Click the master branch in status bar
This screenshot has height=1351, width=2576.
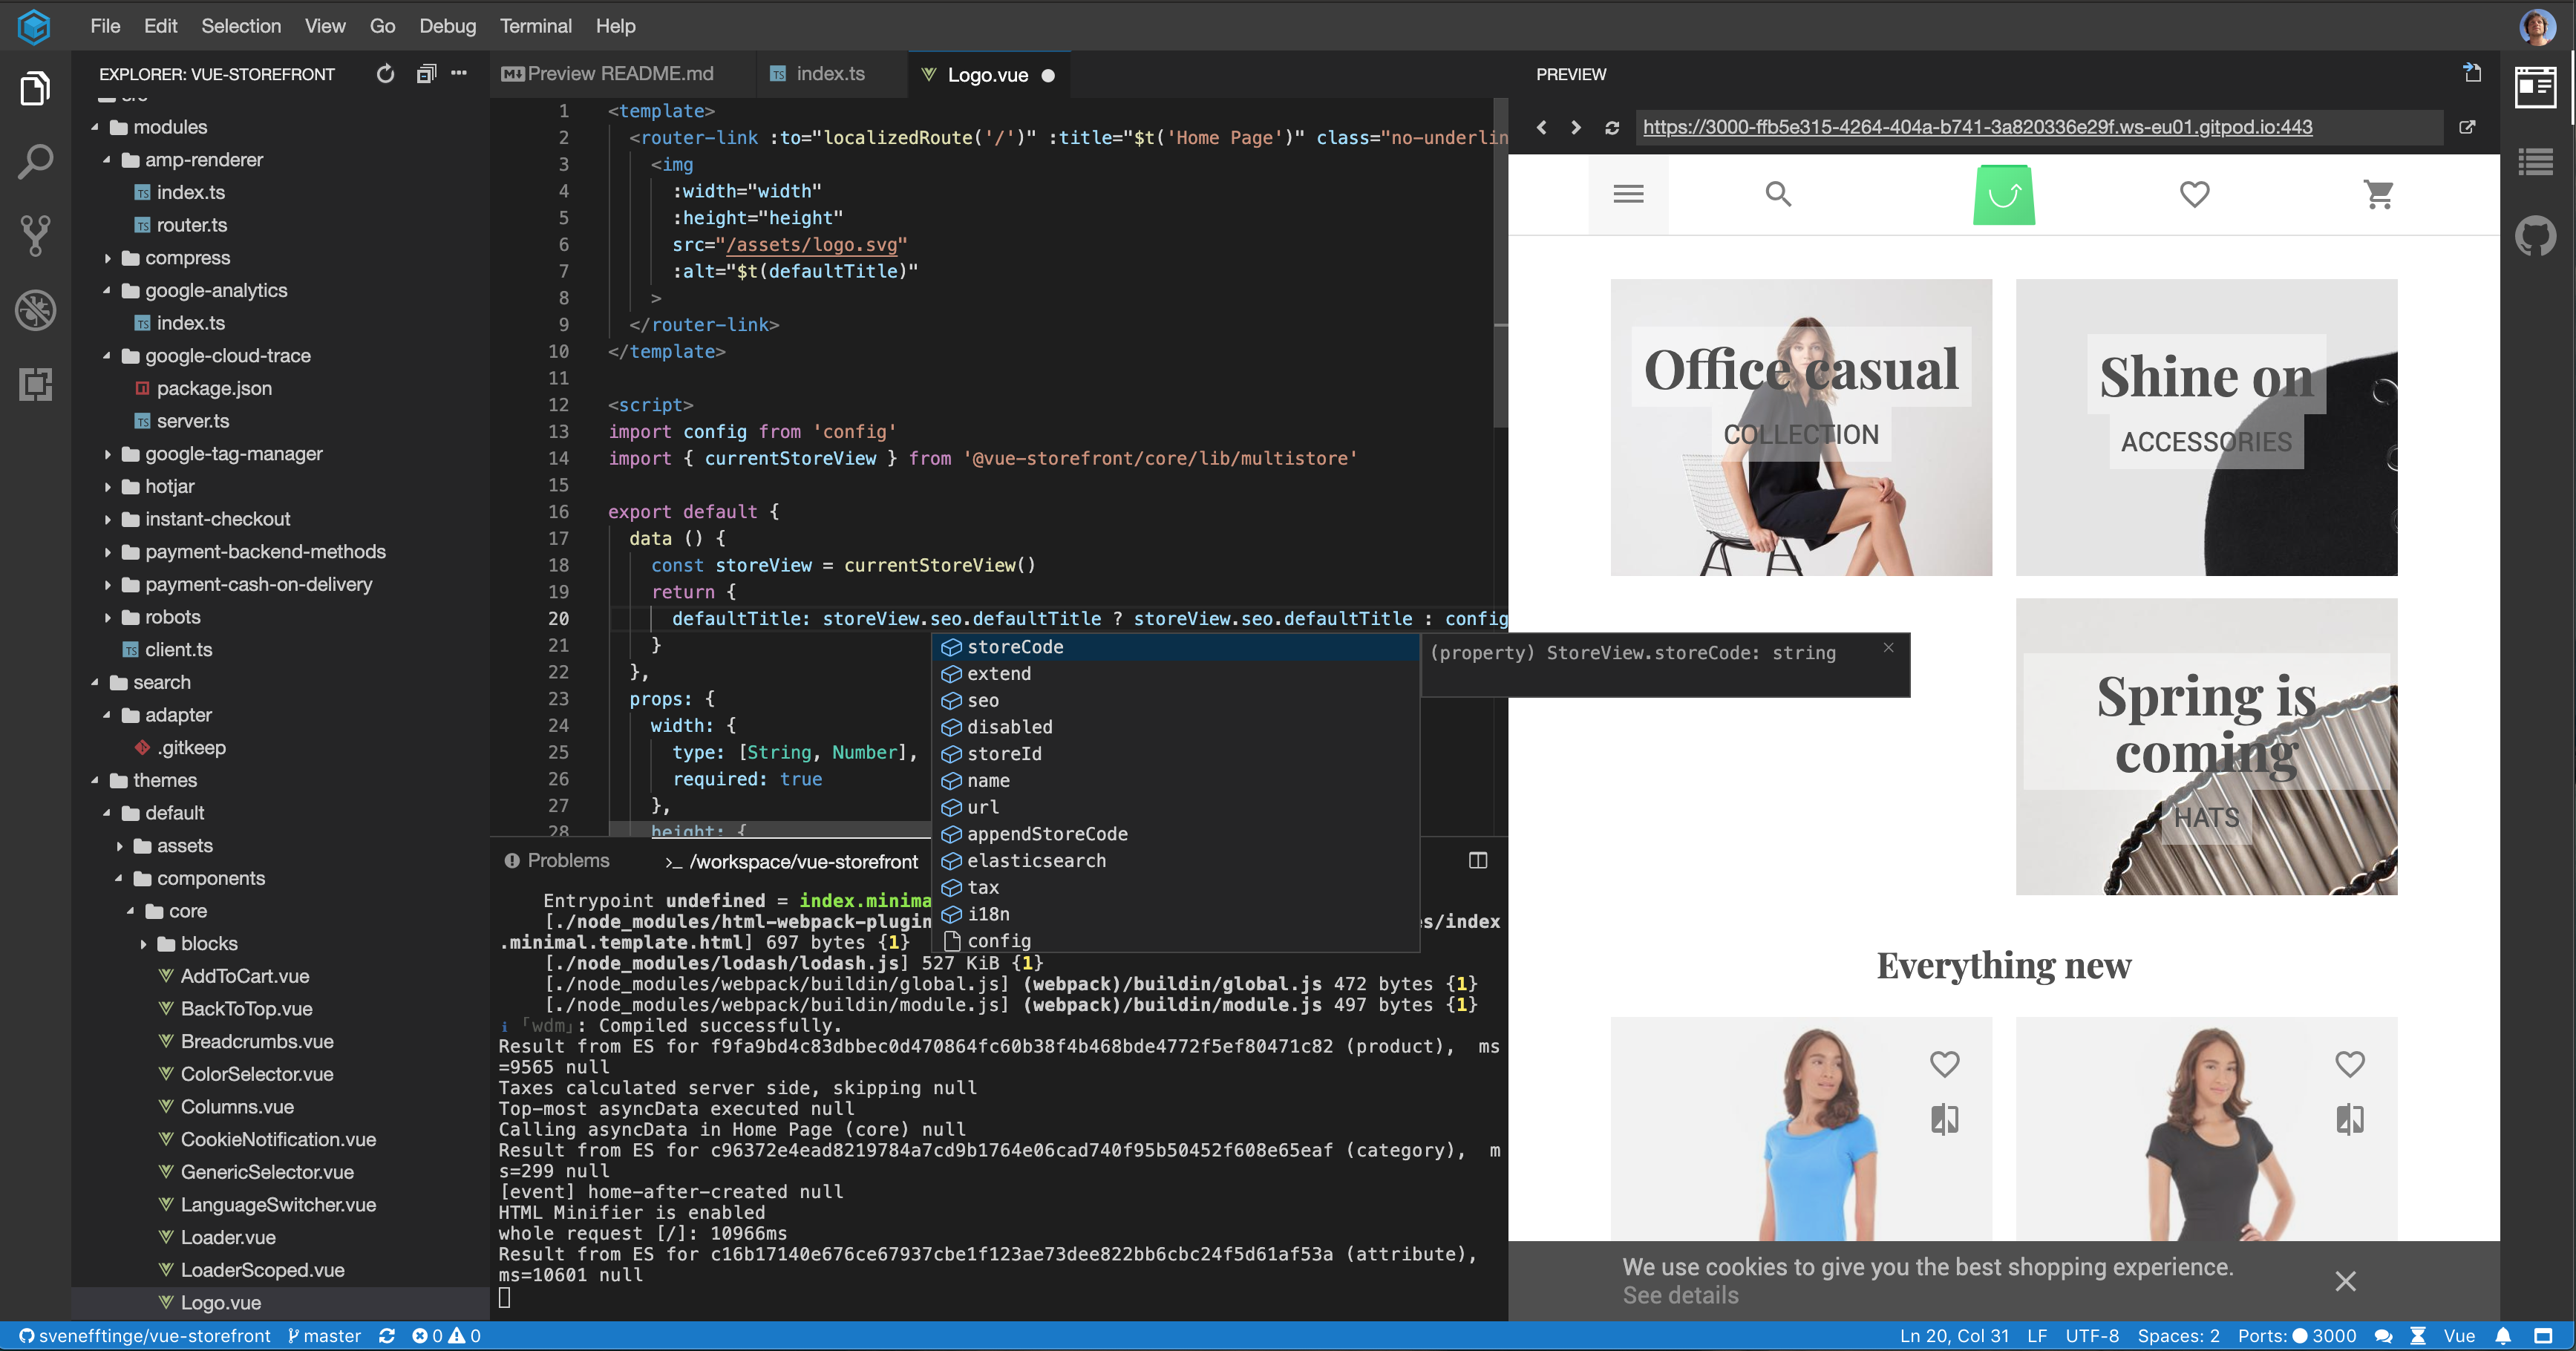[x=324, y=1336]
